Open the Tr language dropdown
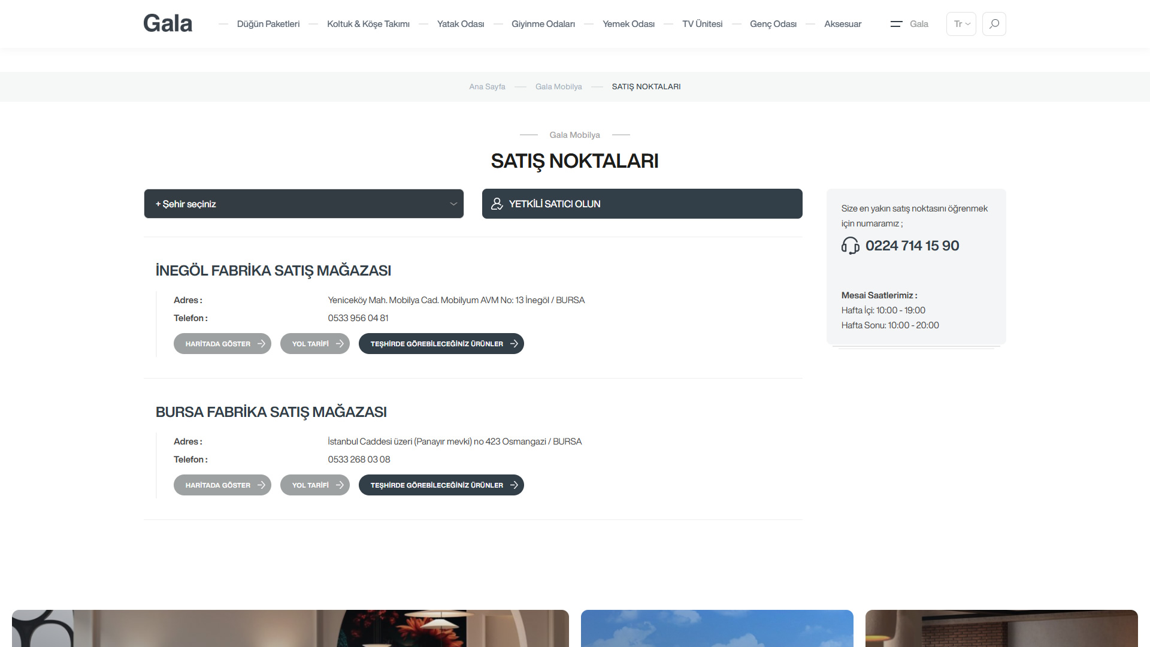Screen dimensions: 1150x647 tap(961, 24)
